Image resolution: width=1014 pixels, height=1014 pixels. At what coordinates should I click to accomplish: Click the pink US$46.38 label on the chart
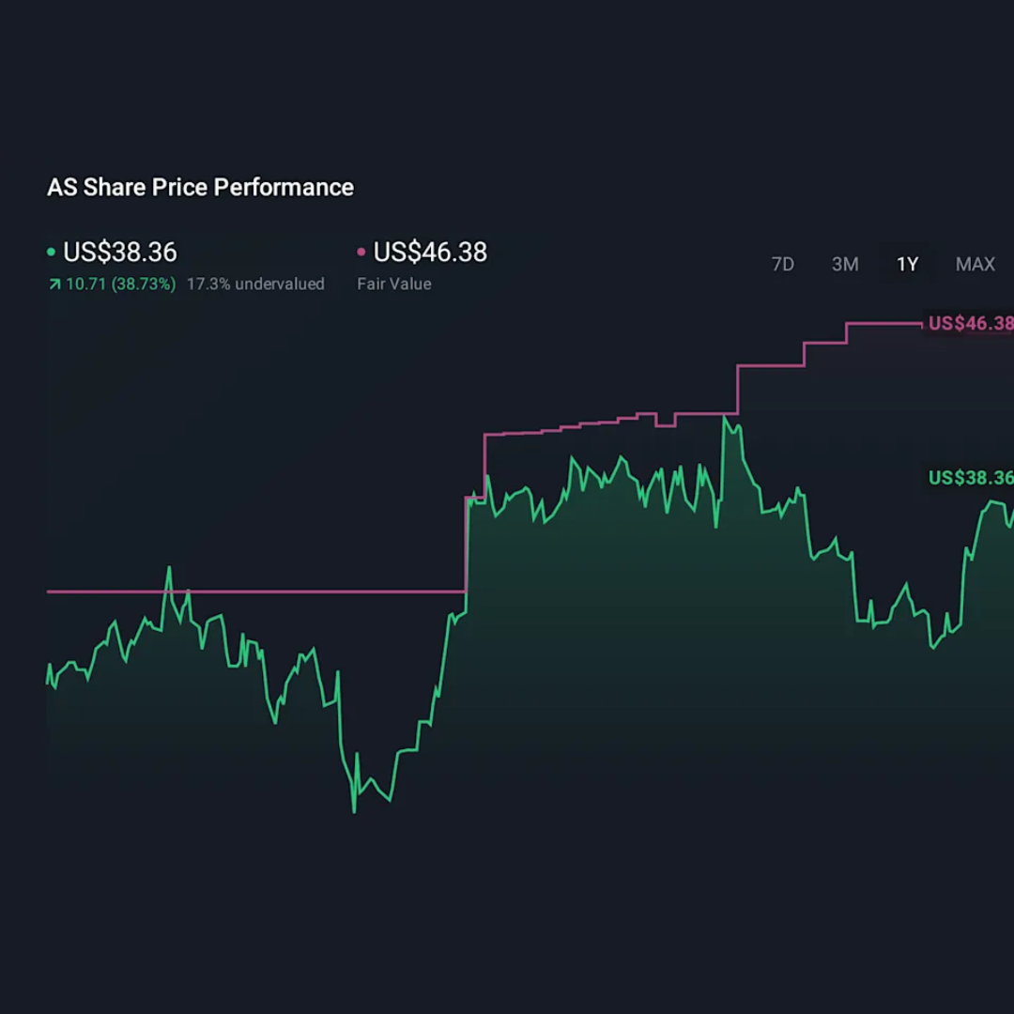click(x=970, y=324)
